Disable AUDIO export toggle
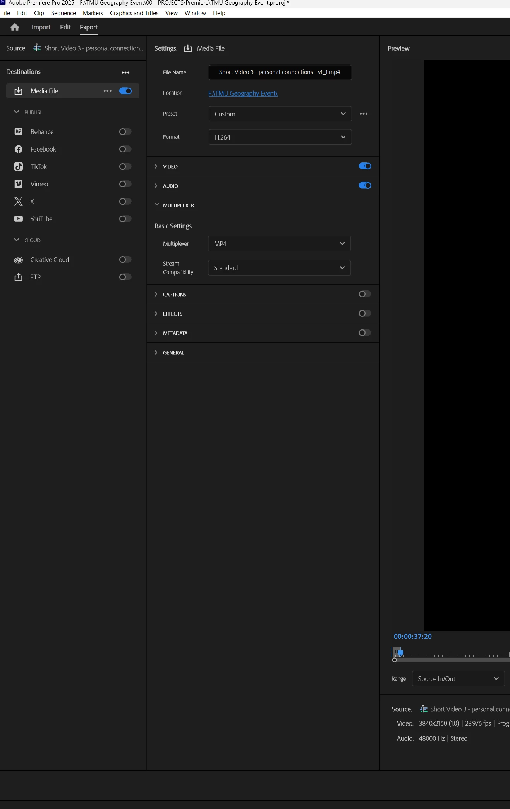 [365, 185]
